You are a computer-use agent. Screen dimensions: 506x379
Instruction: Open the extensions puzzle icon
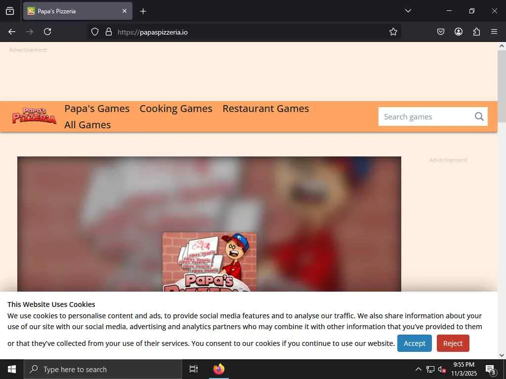click(476, 32)
